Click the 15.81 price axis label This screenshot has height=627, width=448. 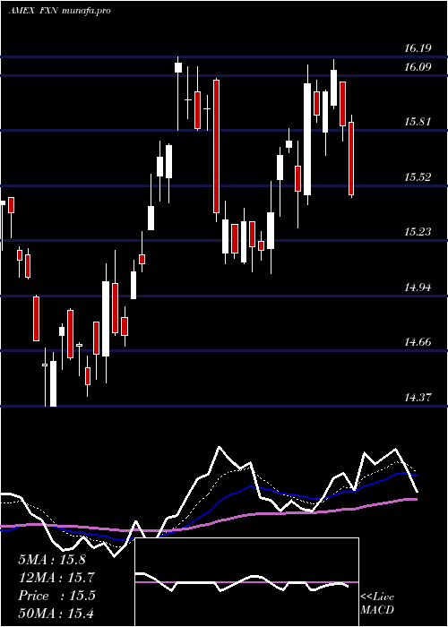(418, 122)
